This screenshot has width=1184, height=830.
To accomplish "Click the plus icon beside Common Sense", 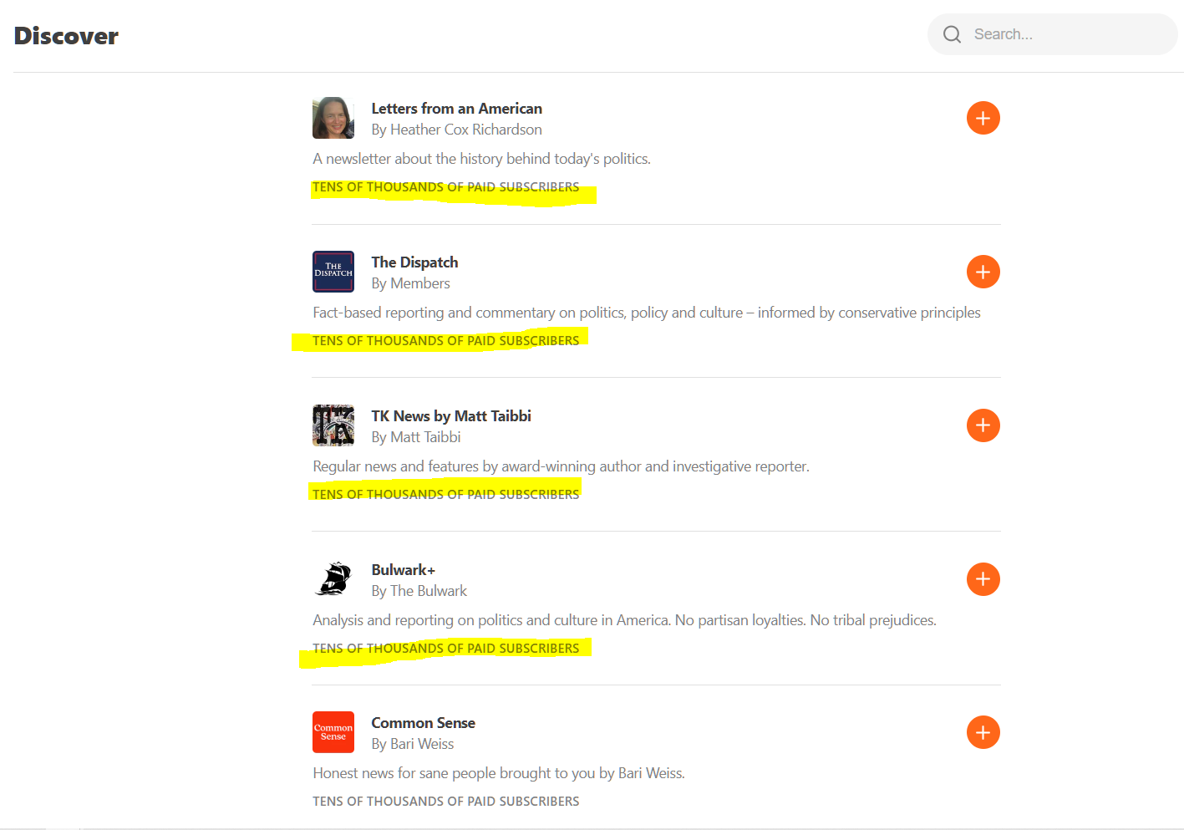I will [983, 732].
